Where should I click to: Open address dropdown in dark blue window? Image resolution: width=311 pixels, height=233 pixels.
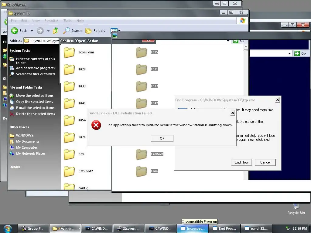(x=289, y=53)
